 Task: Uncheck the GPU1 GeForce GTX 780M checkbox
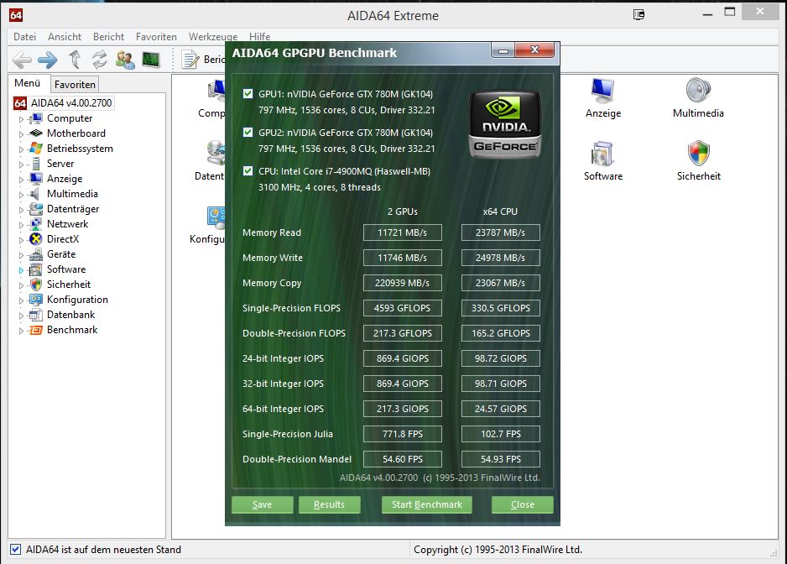pyautogui.click(x=248, y=93)
